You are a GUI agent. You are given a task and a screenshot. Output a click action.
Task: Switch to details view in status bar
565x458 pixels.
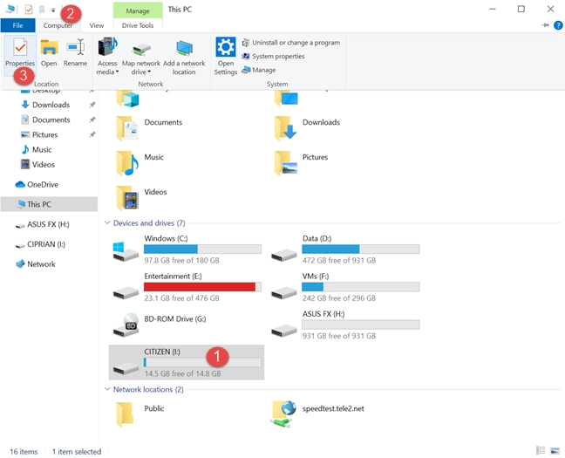(x=541, y=451)
